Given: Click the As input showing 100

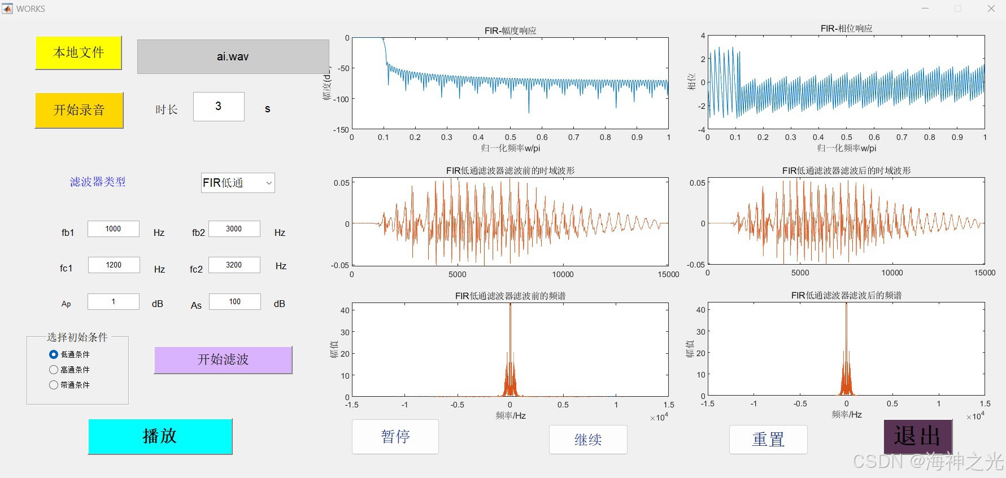Looking at the screenshot, I should click(235, 301).
